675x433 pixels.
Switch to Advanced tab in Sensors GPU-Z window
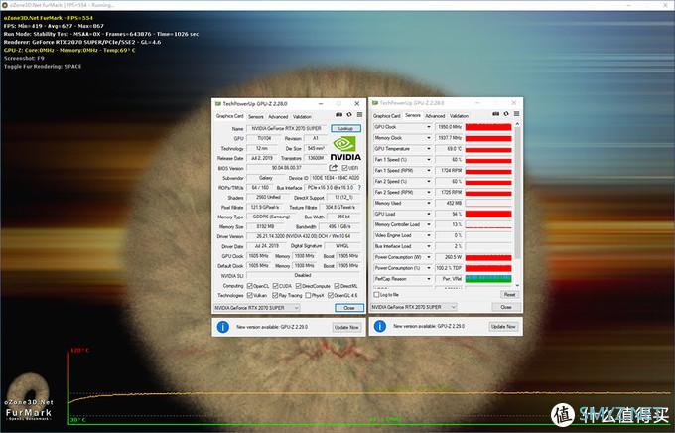pyautogui.click(x=435, y=116)
